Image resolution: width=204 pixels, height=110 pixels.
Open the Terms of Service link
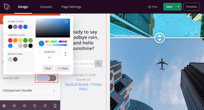(76, 84)
